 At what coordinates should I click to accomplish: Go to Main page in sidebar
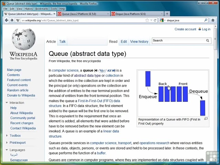(14, 70)
